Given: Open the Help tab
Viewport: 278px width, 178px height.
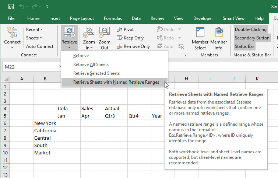Looking at the screenshot, I should pos(259,18).
